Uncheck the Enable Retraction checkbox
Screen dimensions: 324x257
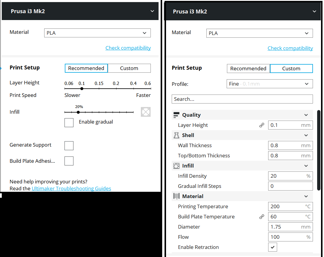pos(273,247)
